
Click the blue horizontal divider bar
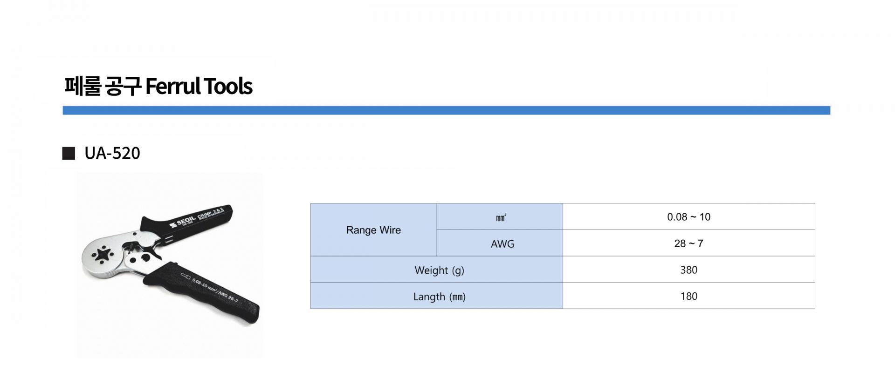446,110
